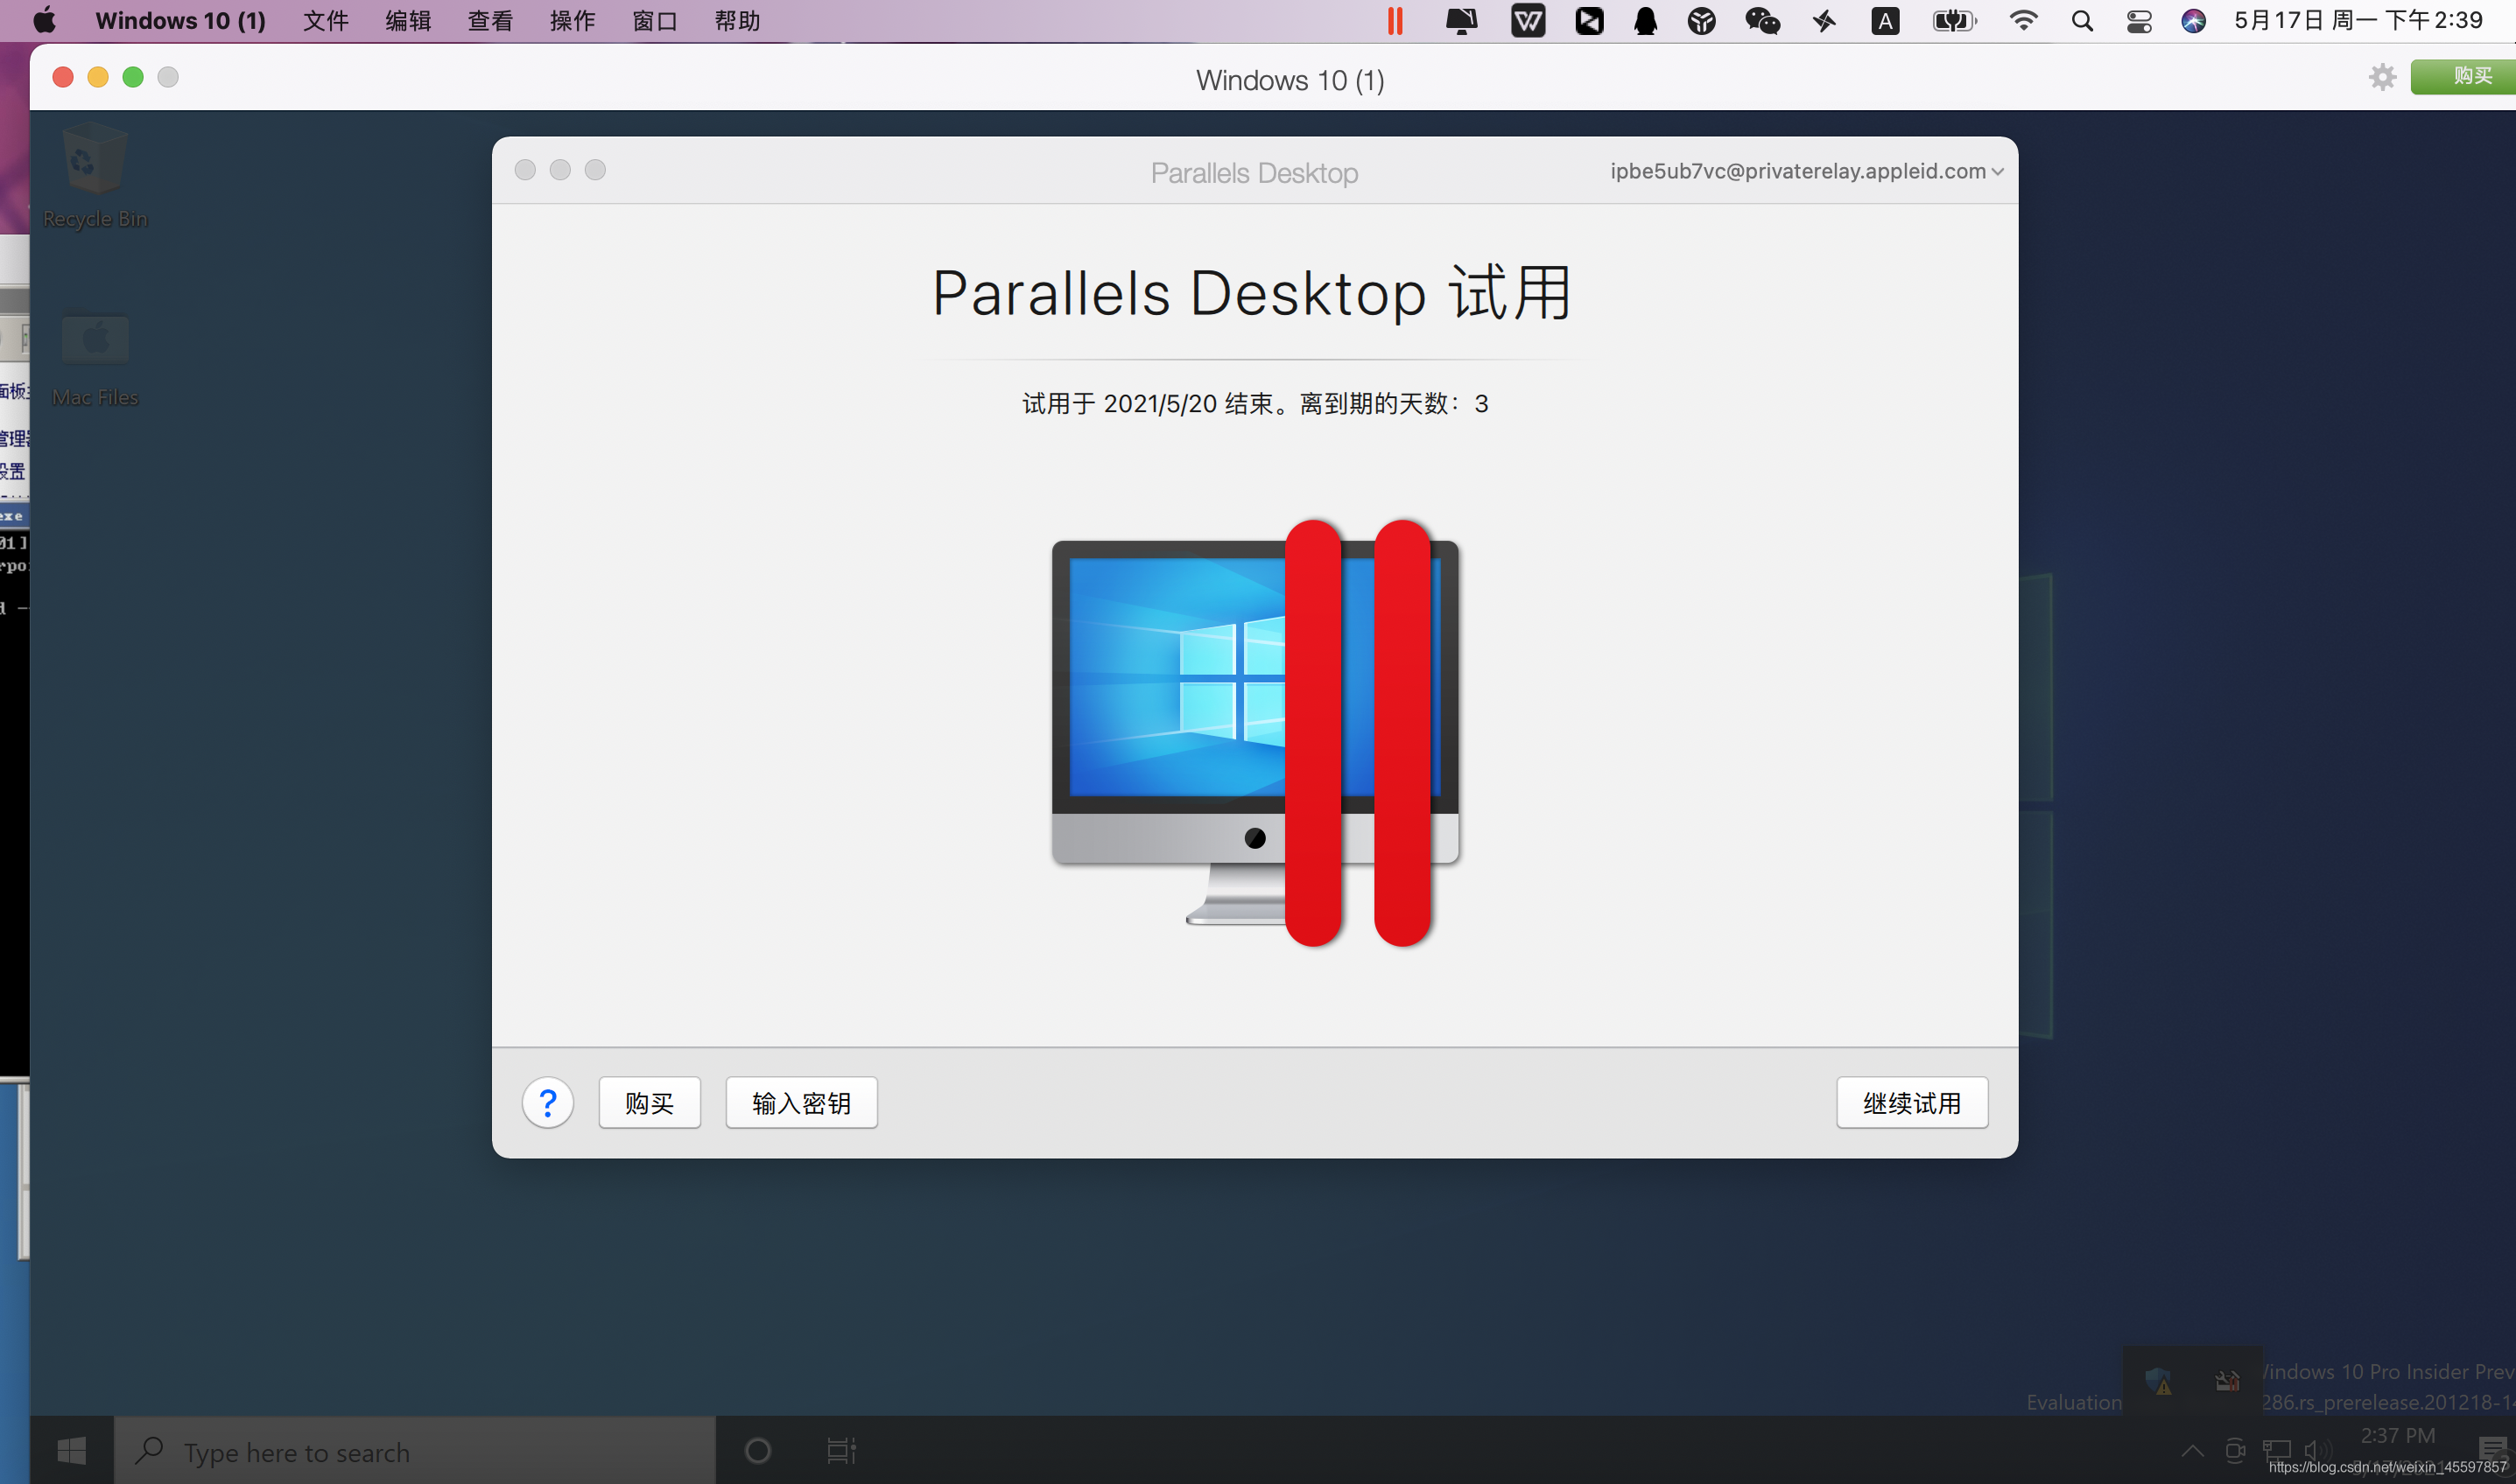Image resolution: width=2516 pixels, height=1484 pixels.
Task: Click the green full screen button of Windows 10 (1)
Action: click(x=133, y=77)
